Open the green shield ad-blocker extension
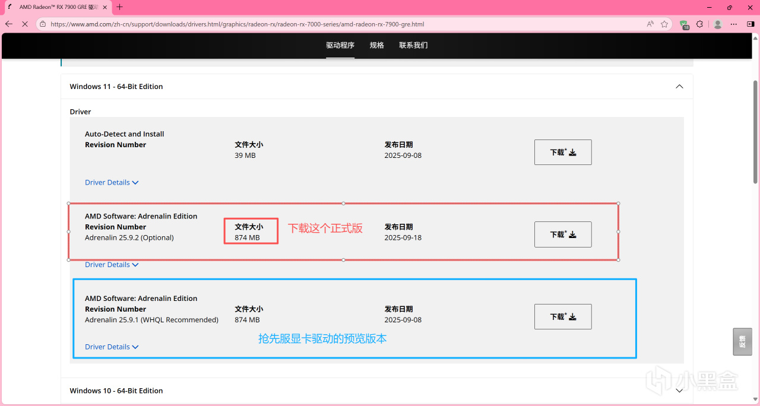The width and height of the screenshot is (760, 406). click(x=685, y=25)
